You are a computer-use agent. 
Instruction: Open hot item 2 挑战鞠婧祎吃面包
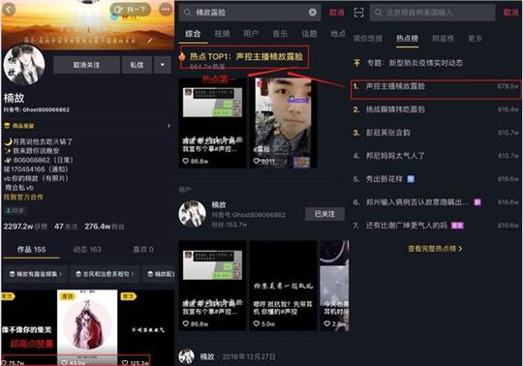click(436, 109)
